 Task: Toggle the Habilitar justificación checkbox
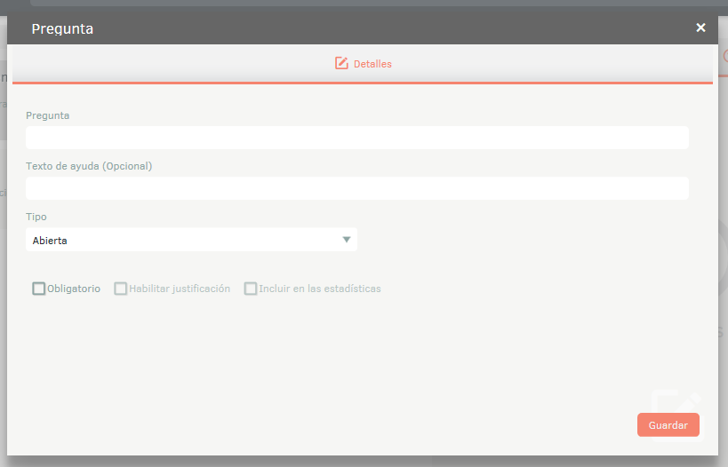pos(120,289)
